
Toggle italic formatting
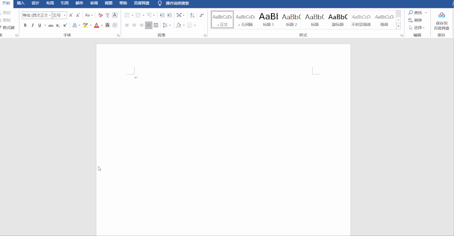coord(32,25)
